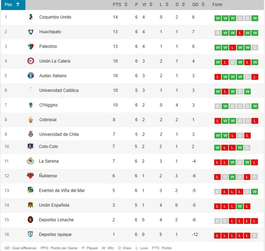Sort table by Pos. column
The image size is (265, 251).
pos(12,5)
